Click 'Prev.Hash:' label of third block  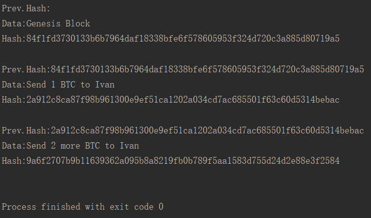tap(26, 131)
